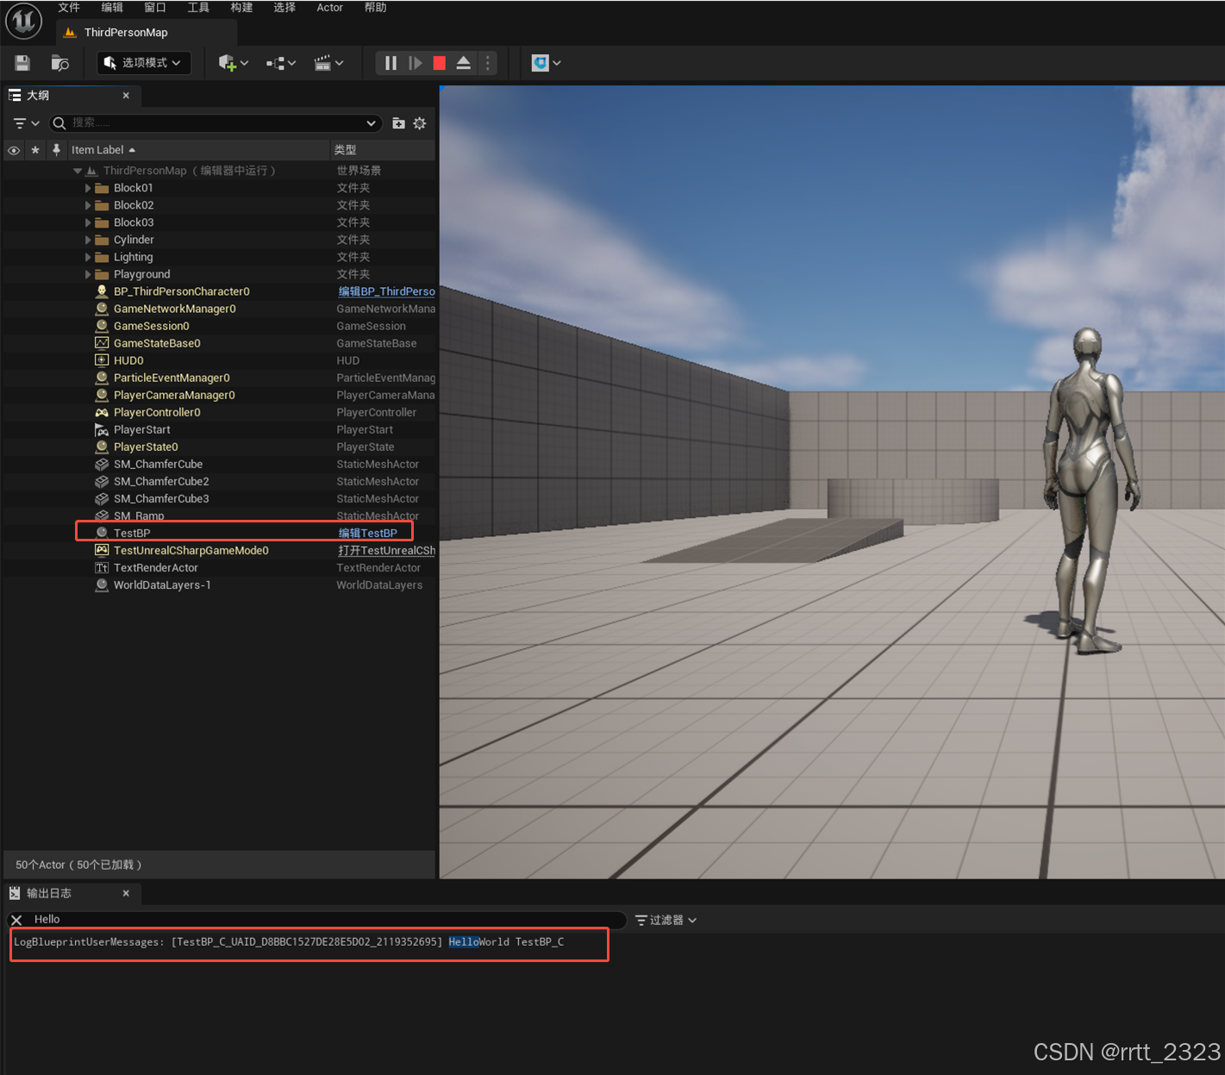This screenshot has width=1225, height=1075.
Task: Click the BP_ThirdPersonCharacter0 actor icon
Action: click(102, 291)
